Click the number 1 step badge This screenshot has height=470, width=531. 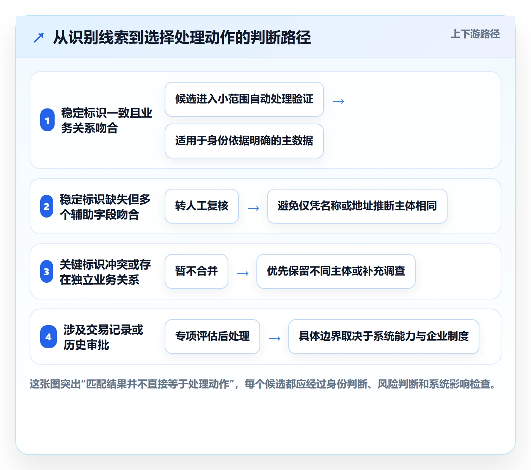pyautogui.click(x=47, y=120)
